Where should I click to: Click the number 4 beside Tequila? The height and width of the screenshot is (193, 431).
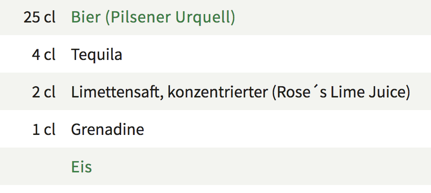click(36, 55)
